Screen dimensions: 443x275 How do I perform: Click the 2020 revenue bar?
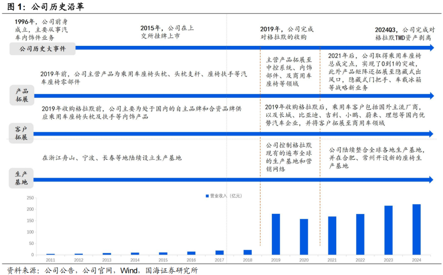pos(304,237)
